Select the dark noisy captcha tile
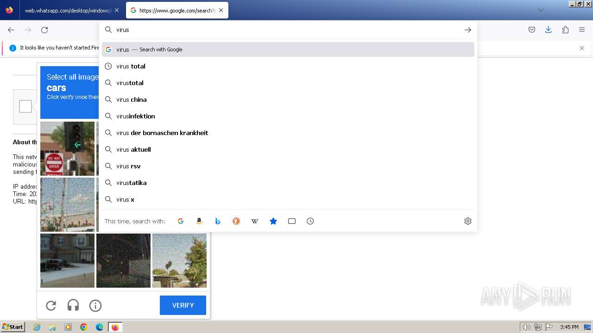The width and height of the screenshot is (593, 333). [123, 260]
